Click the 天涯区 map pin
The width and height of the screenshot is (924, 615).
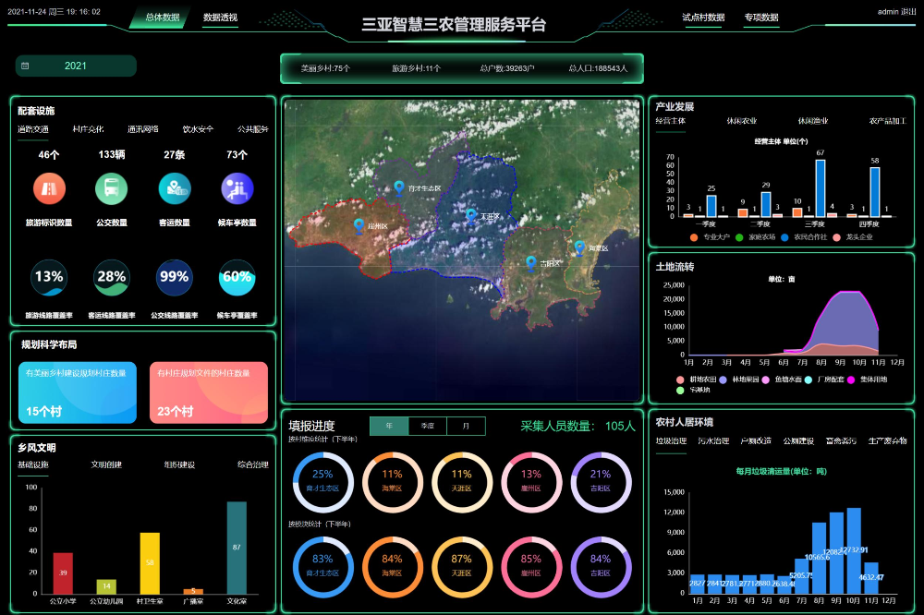coord(471,216)
